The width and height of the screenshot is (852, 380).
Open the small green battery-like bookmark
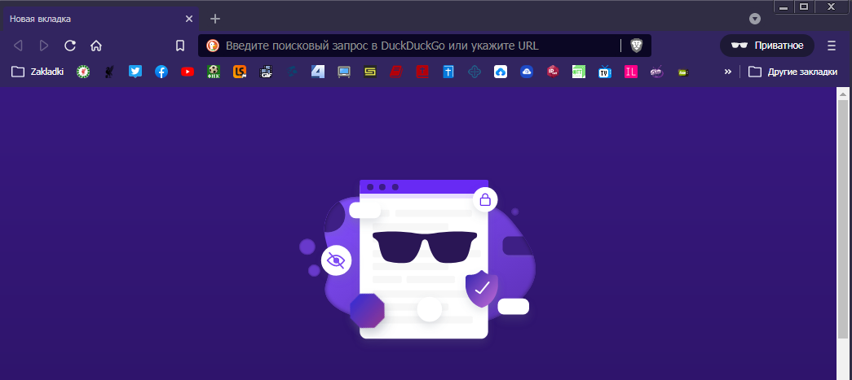(683, 72)
